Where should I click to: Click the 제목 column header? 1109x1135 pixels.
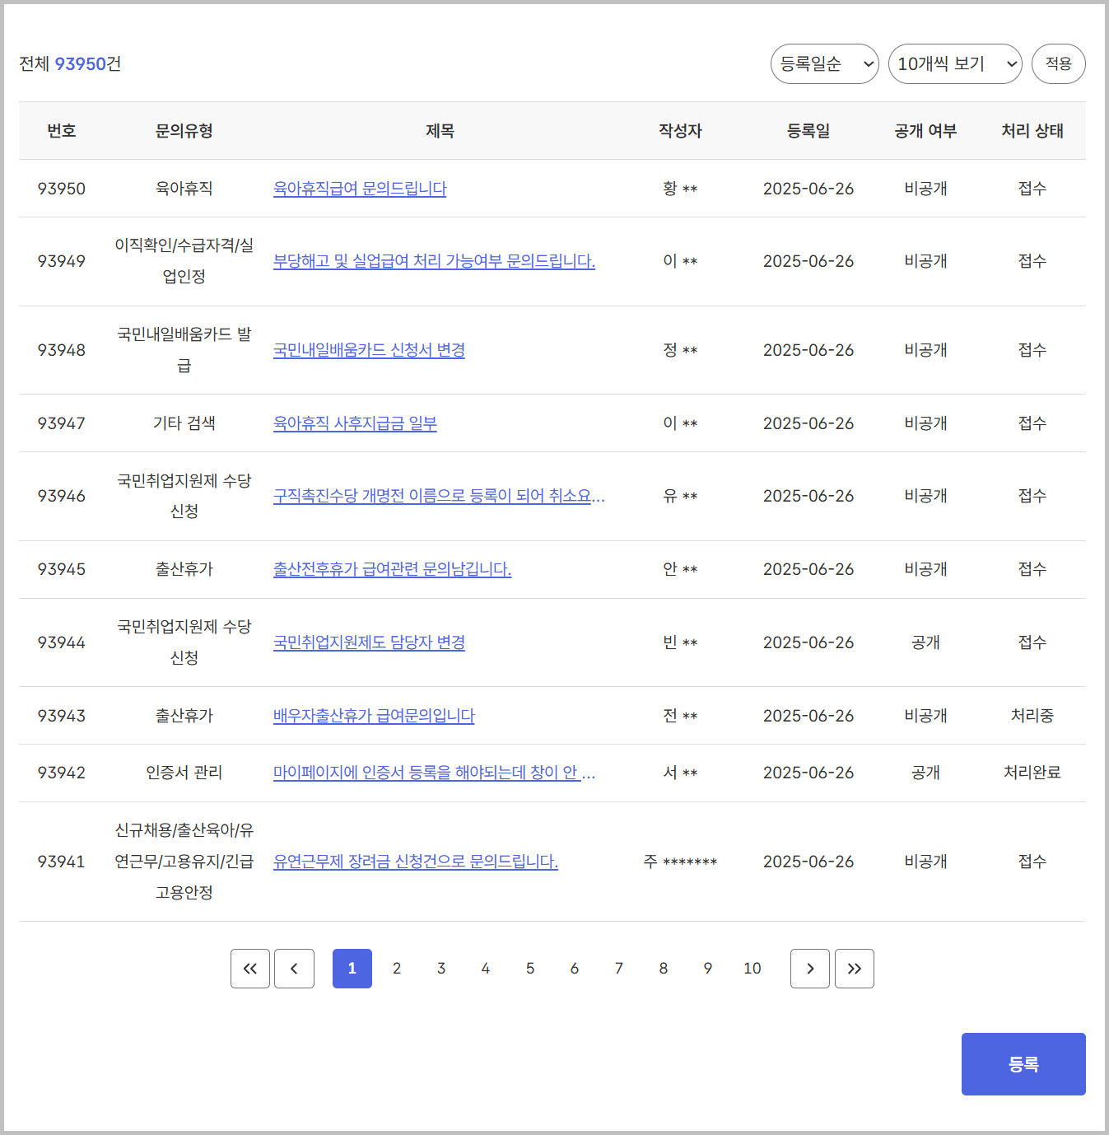(x=440, y=131)
